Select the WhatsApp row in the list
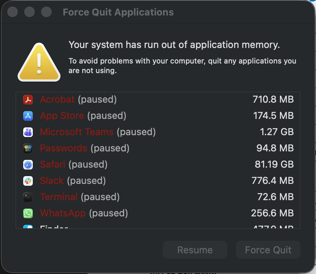Viewport: 316px width, 274px height. click(x=147, y=213)
